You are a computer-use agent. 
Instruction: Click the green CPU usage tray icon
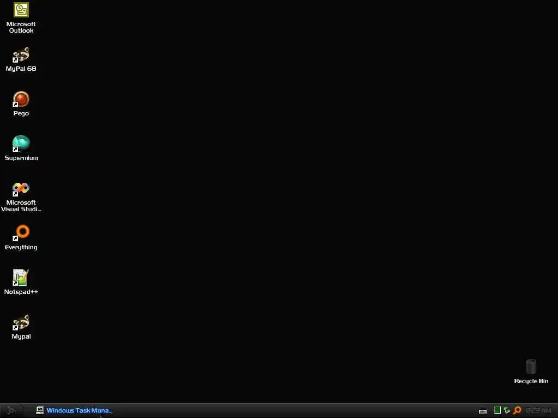coord(497,410)
